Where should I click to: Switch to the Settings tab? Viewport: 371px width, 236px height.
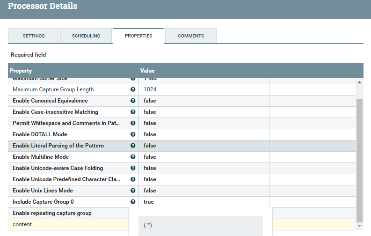pos(34,36)
